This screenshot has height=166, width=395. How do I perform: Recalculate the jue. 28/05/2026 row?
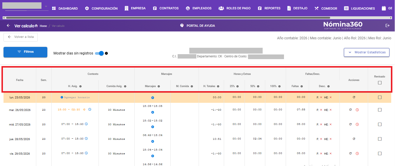click(354, 139)
